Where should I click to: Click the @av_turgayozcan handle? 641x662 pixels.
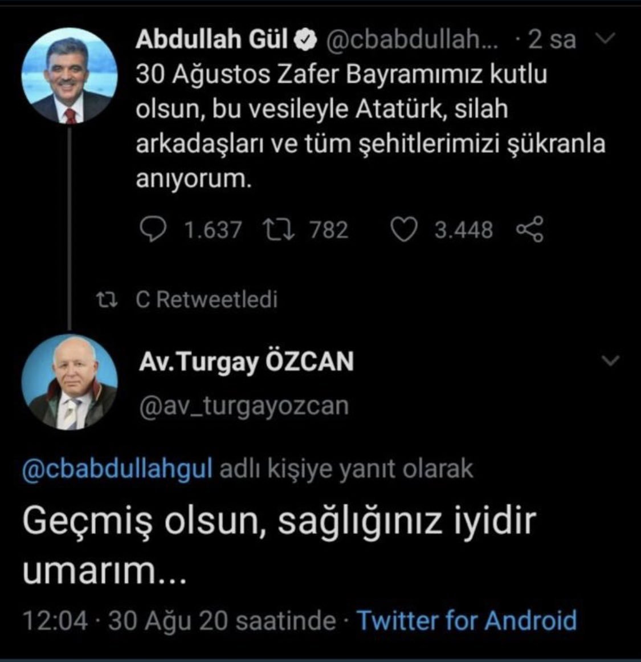[x=243, y=405]
